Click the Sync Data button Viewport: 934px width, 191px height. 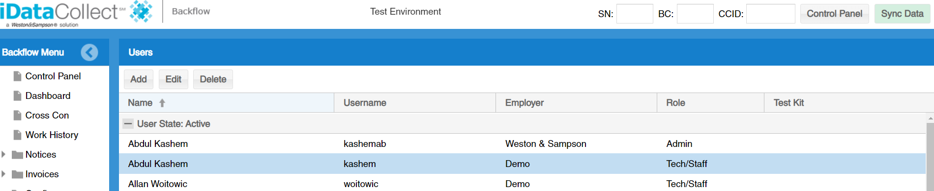tap(902, 14)
